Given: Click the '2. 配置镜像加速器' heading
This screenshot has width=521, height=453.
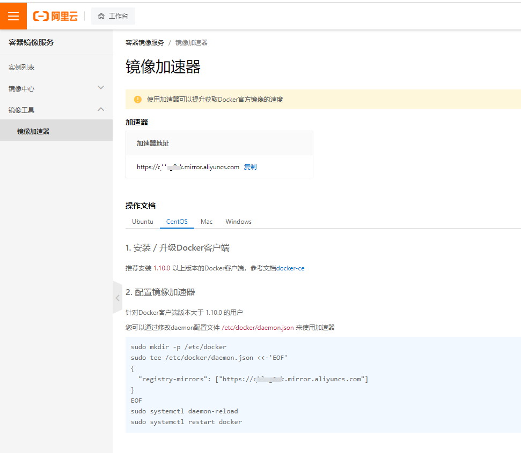Looking at the screenshot, I should pos(160,292).
